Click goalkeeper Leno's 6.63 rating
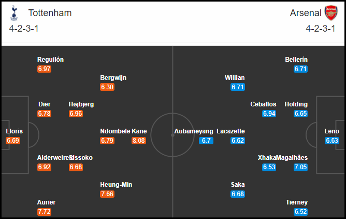346x219 pixels. click(332, 141)
